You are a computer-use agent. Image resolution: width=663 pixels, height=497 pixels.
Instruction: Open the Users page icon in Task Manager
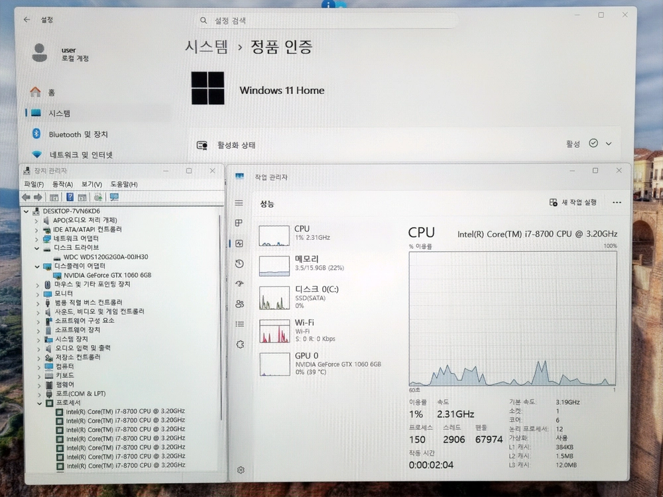pos(240,304)
